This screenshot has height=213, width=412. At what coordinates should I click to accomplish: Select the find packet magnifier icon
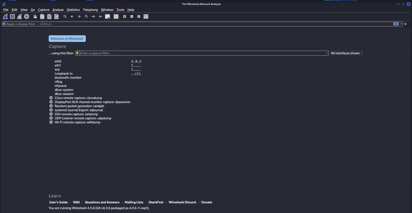point(65,16)
